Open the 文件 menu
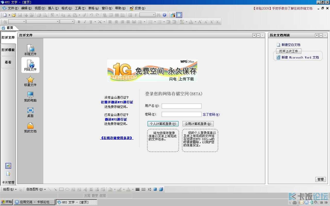Screen dimensions: 330x206 [13, 8]
